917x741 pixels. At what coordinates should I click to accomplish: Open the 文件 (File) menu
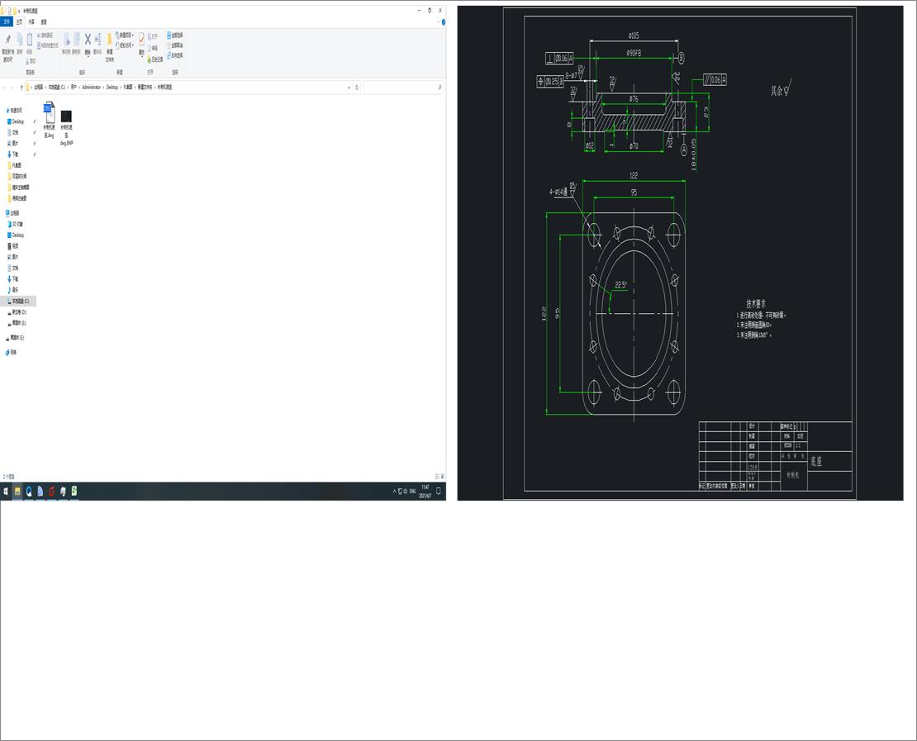(7, 22)
